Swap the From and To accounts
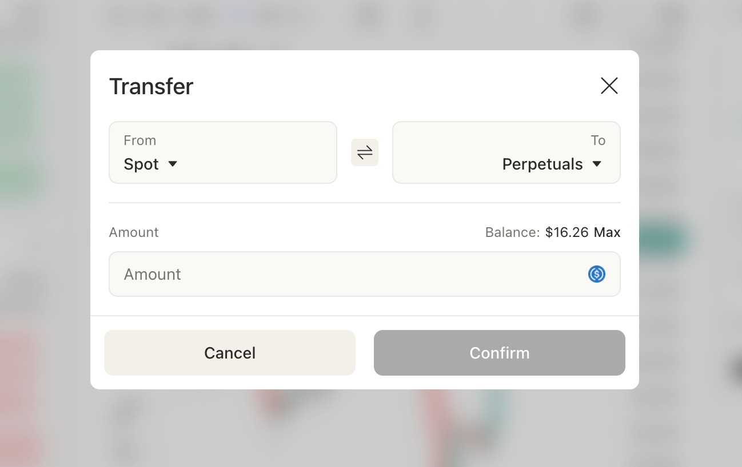Screen dimensions: 742x467 (x=365, y=152)
